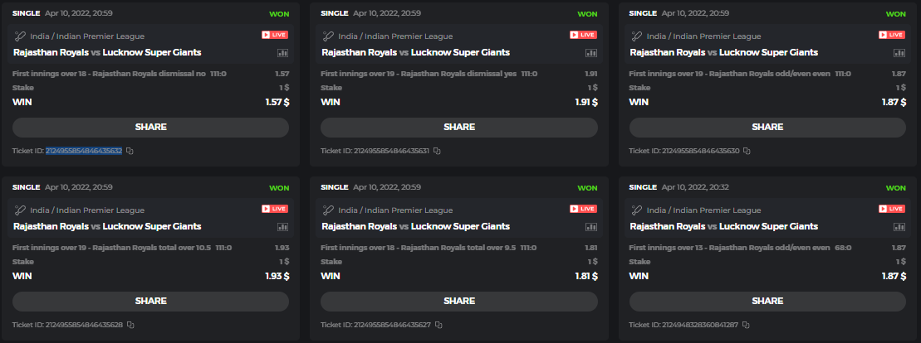Share the over 18 dismissal no bet
Screen dimensions: 921x343
coord(150,128)
